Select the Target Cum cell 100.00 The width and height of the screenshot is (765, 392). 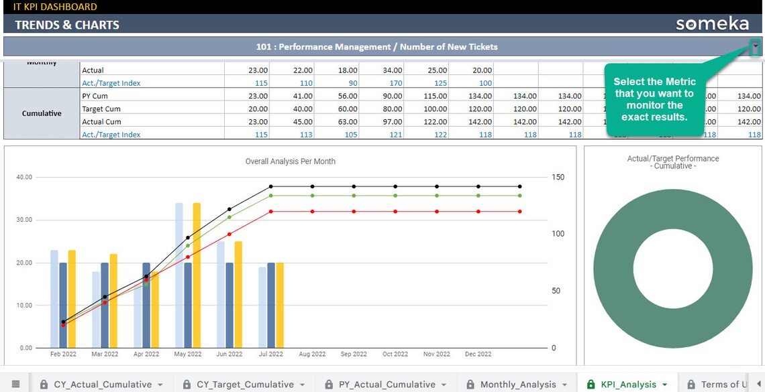click(x=426, y=109)
